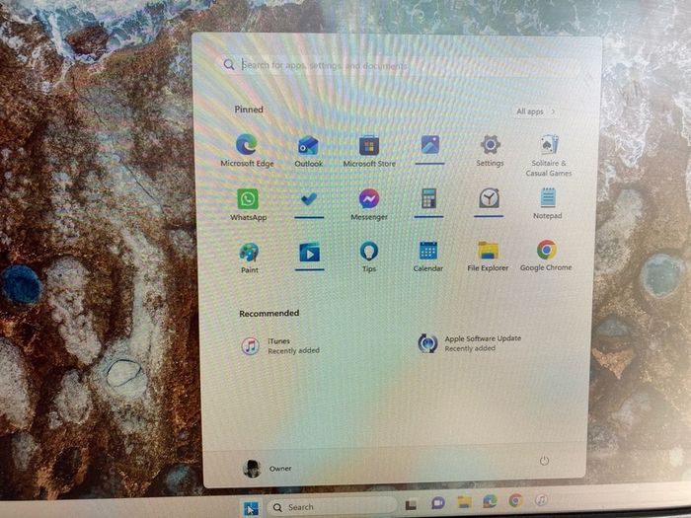Screen dimensions: 691x518
Task: Open the Clock app icon
Action: (489, 198)
